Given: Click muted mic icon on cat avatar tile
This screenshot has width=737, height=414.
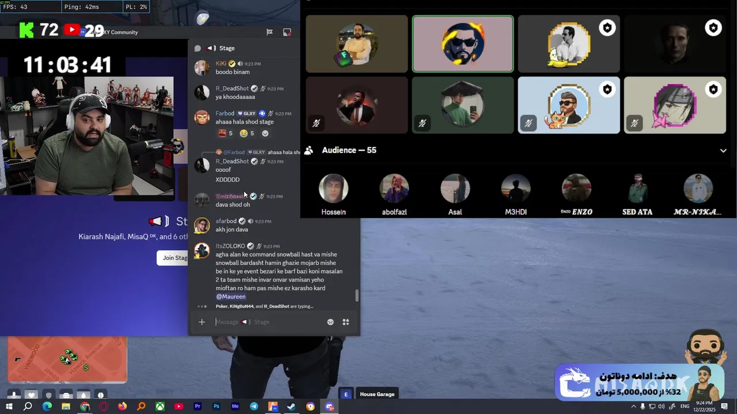Looking at the screenshot, I should pos(528,123).
